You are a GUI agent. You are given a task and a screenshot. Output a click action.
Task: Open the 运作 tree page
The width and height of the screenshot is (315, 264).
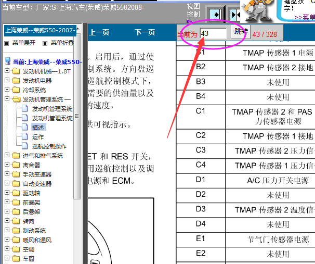click(x=38, y=137)
